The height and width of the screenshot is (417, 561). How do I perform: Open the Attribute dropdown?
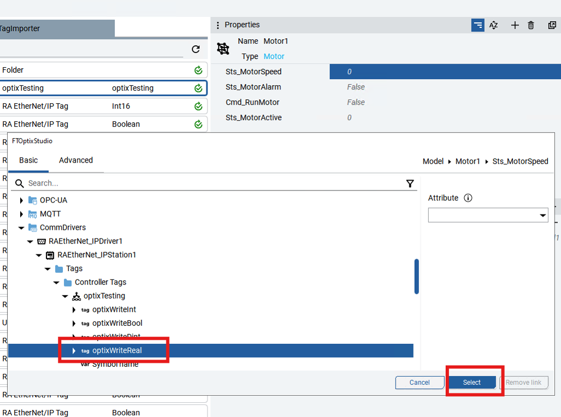coord(488,215)
